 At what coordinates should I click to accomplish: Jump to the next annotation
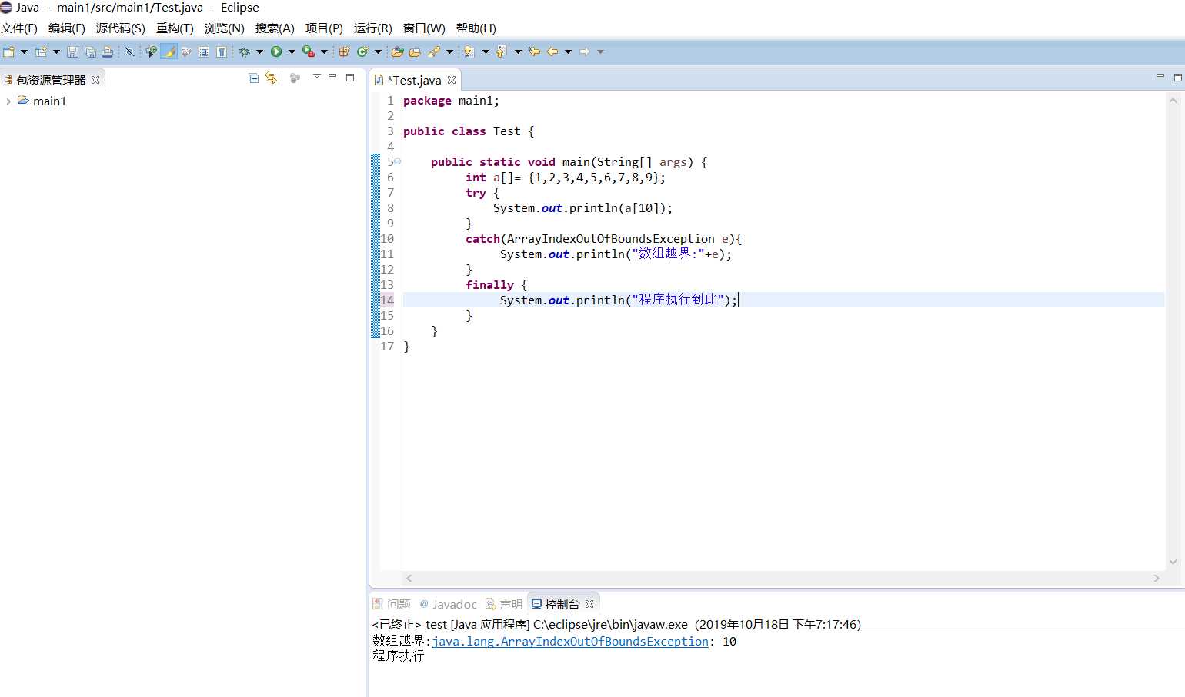pyautogui.click(x=469, y=51)
